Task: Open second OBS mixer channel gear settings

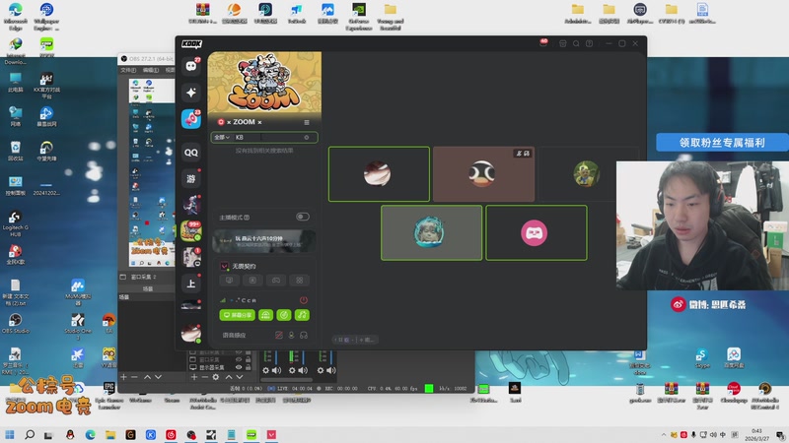Action: (292, 370)
